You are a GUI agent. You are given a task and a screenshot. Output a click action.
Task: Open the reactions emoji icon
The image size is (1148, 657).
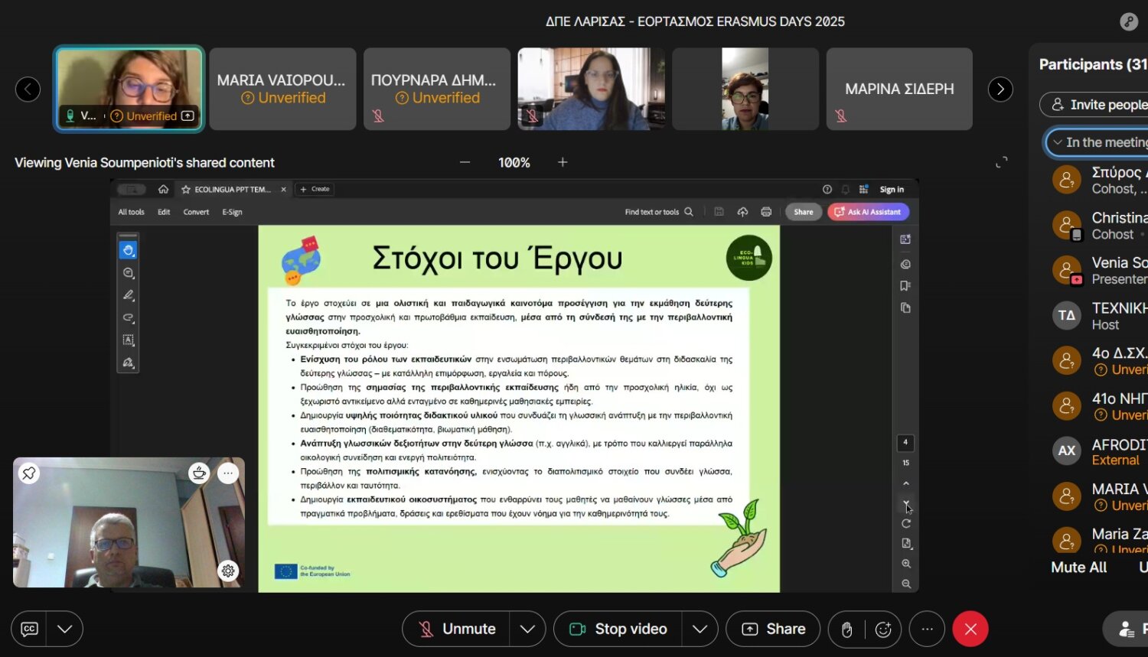pos(883,629)
